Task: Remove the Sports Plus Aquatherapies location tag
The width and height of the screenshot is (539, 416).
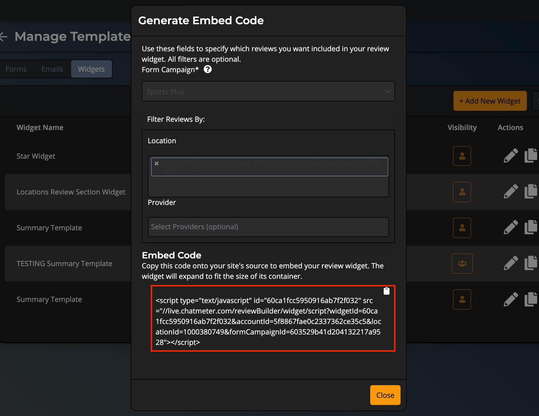Action: tap(156, 163)
